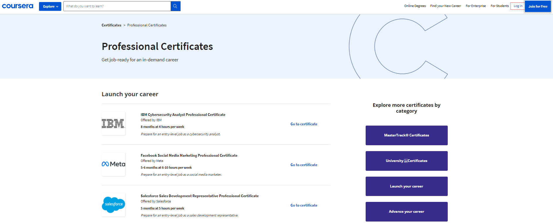Screen dimensions: 553x223
Task: Select For Enterprise in the header
Action: coord(476,6)
